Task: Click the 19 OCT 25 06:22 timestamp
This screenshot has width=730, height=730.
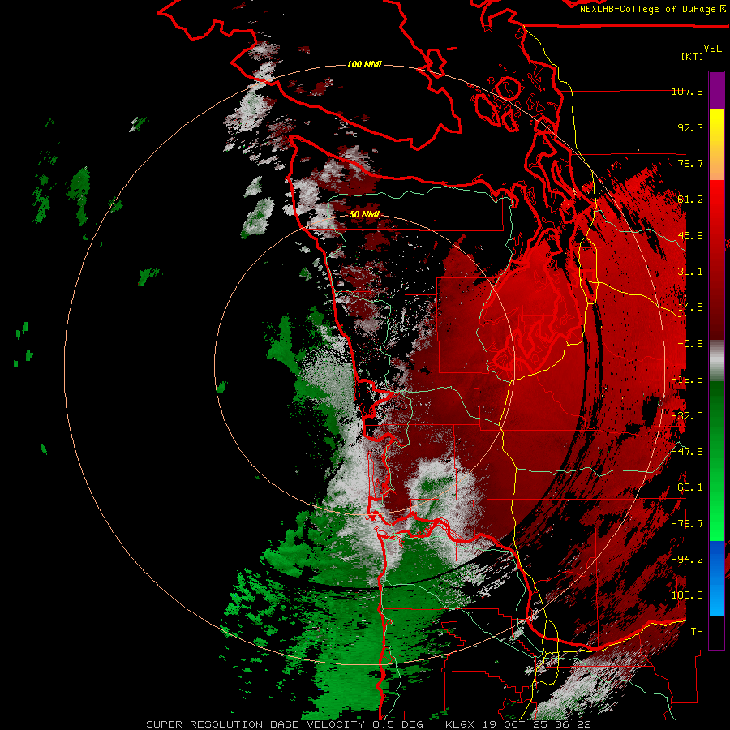Action: click(537, 724)
